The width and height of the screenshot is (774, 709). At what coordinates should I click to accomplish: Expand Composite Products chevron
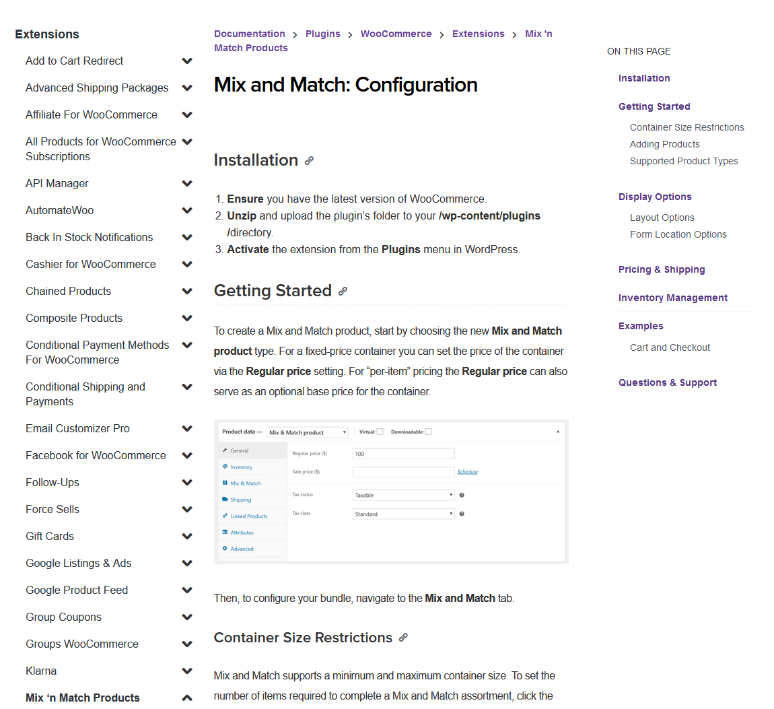(x=187, y=318)
